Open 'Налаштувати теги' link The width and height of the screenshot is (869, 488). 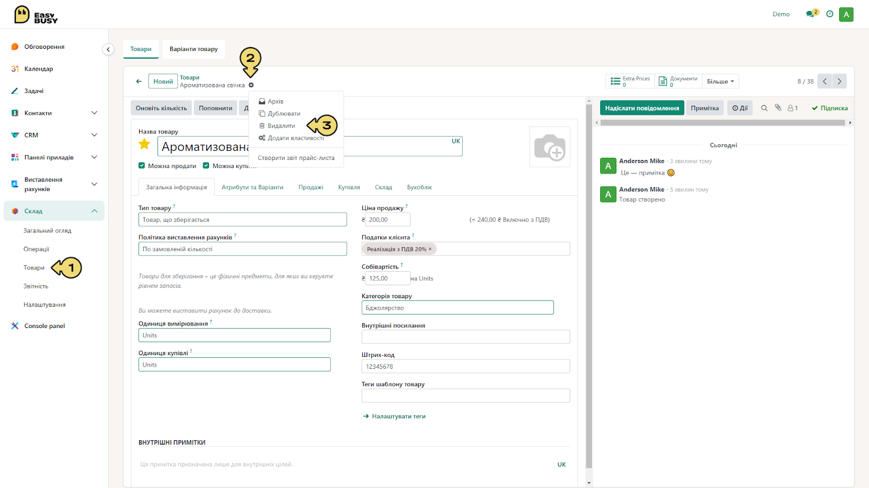click(398, 416)
